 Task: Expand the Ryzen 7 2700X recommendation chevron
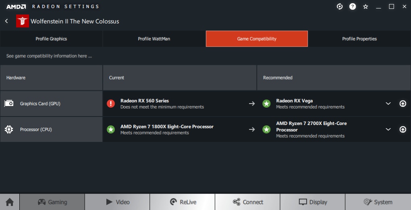point(388,129)
